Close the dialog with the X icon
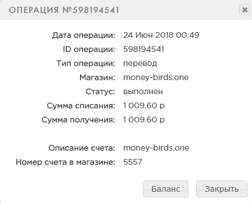 245,10
